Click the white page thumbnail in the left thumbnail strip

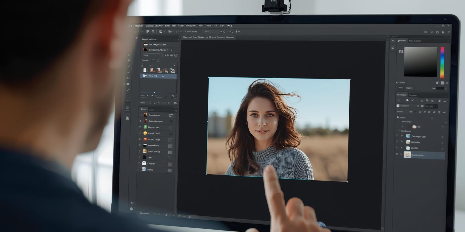tap(145, 70)
